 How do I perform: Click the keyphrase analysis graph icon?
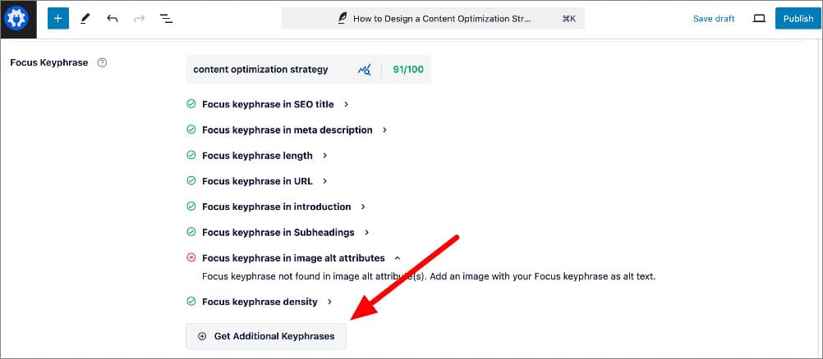364,69
